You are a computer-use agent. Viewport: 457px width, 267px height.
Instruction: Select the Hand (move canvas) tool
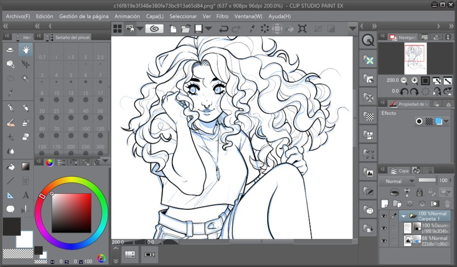coord(25,50)
